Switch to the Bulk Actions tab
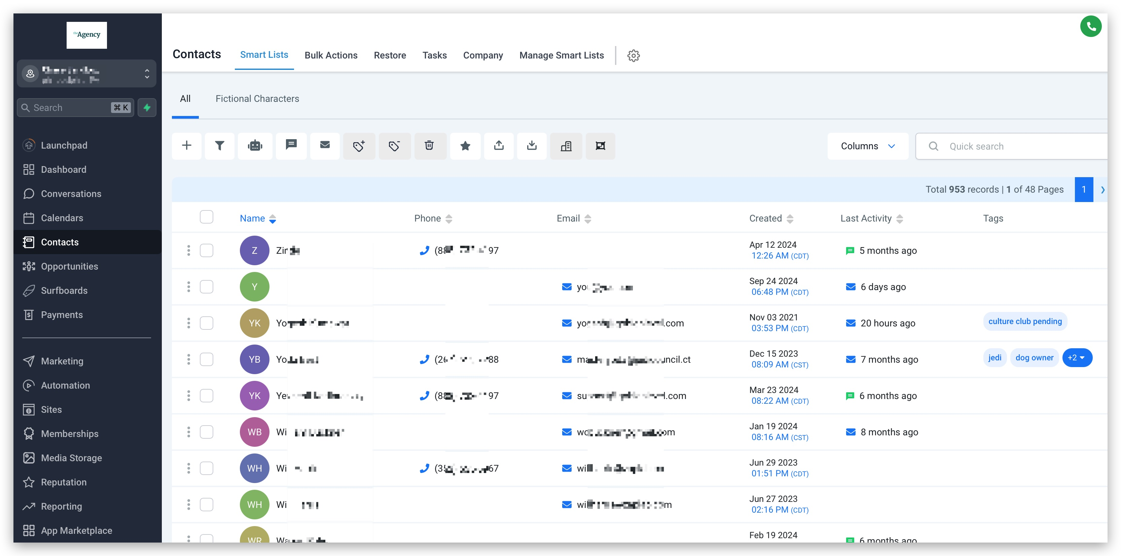Image resolution: width=1121 pixels, height=556 pixels. coord(331,55)
